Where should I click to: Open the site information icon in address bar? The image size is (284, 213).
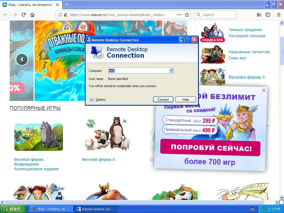click(60, 15)
